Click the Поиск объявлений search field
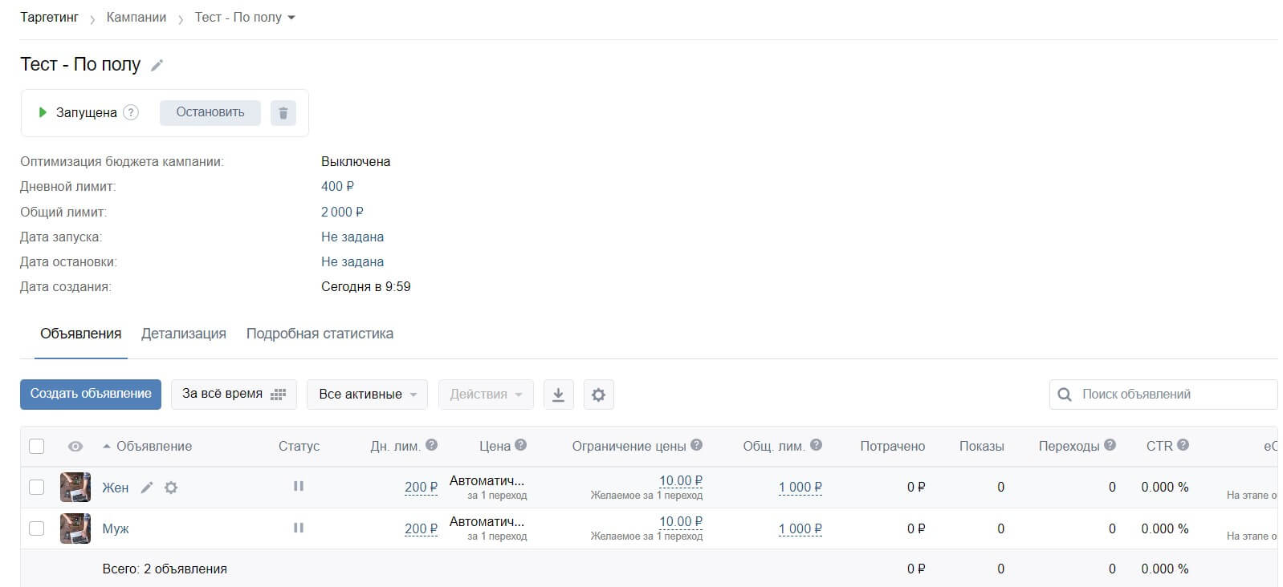Screen dimensions: 1283x587 pos(1163,395)
